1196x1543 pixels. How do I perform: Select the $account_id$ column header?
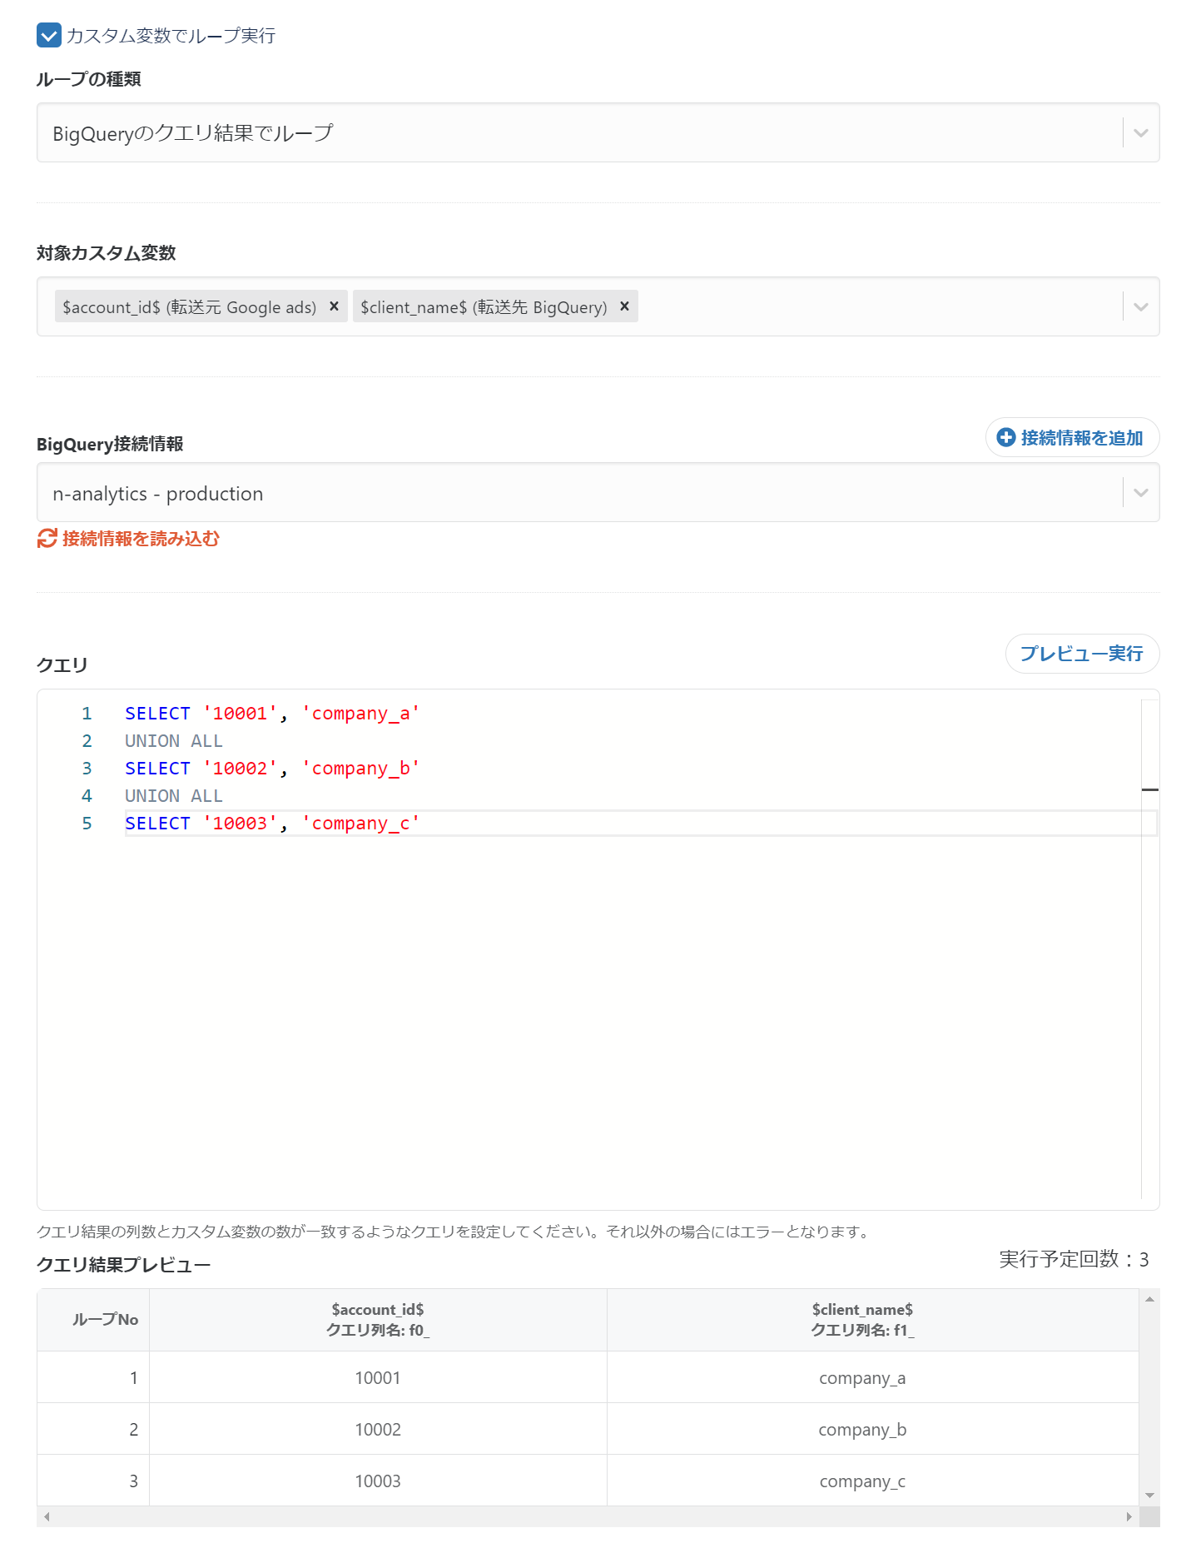coord(378,1320)
